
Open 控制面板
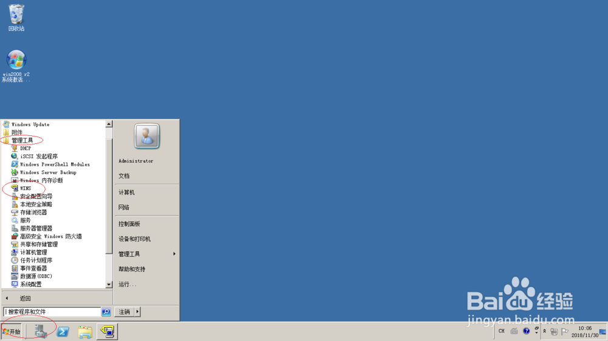(130, 224)
